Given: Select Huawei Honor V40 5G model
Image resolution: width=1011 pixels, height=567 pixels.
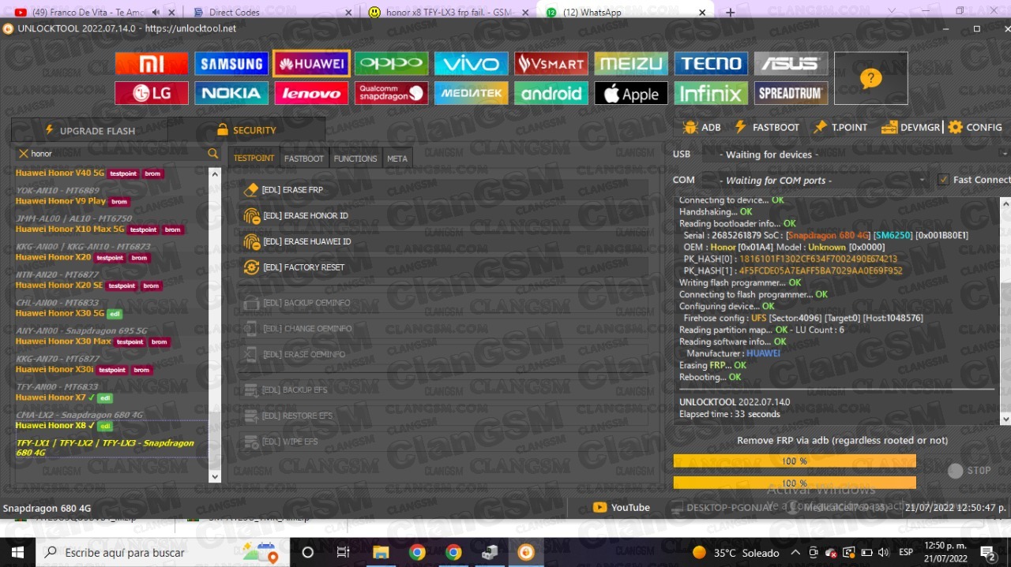Looking at the screenshot, I should pyautogui.click(x=59, y=173).
